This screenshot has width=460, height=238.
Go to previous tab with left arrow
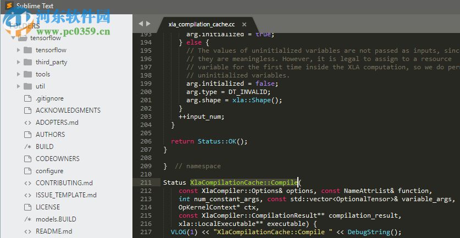coord(141,24)
